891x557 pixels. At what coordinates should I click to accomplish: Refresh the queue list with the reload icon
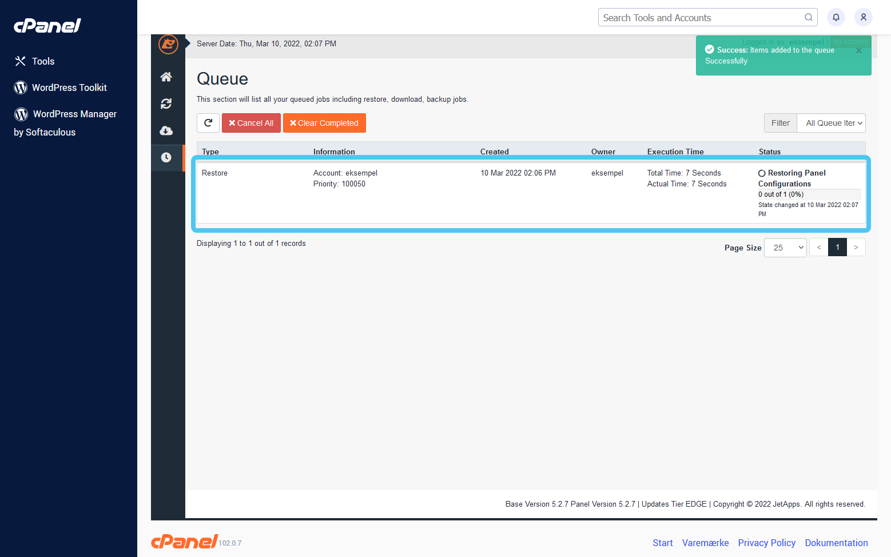(x=208, y=122)
